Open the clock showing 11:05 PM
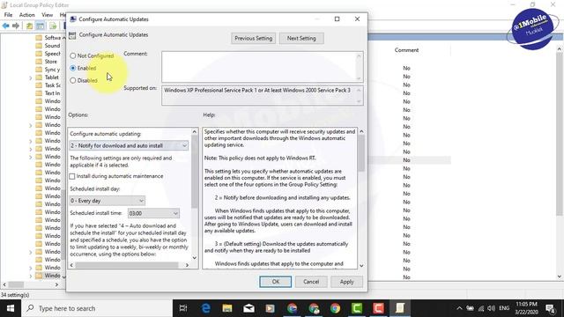Viewport: 564px width, 317px height. click(x=526, y=308)
